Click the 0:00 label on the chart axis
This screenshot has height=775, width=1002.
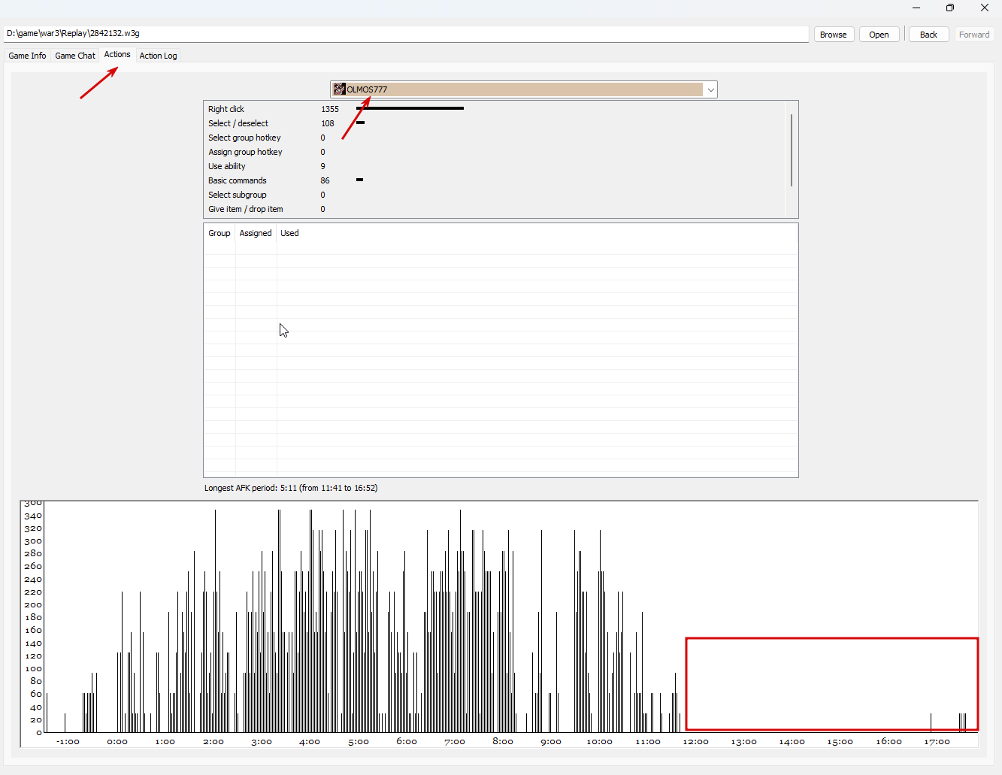117,742
